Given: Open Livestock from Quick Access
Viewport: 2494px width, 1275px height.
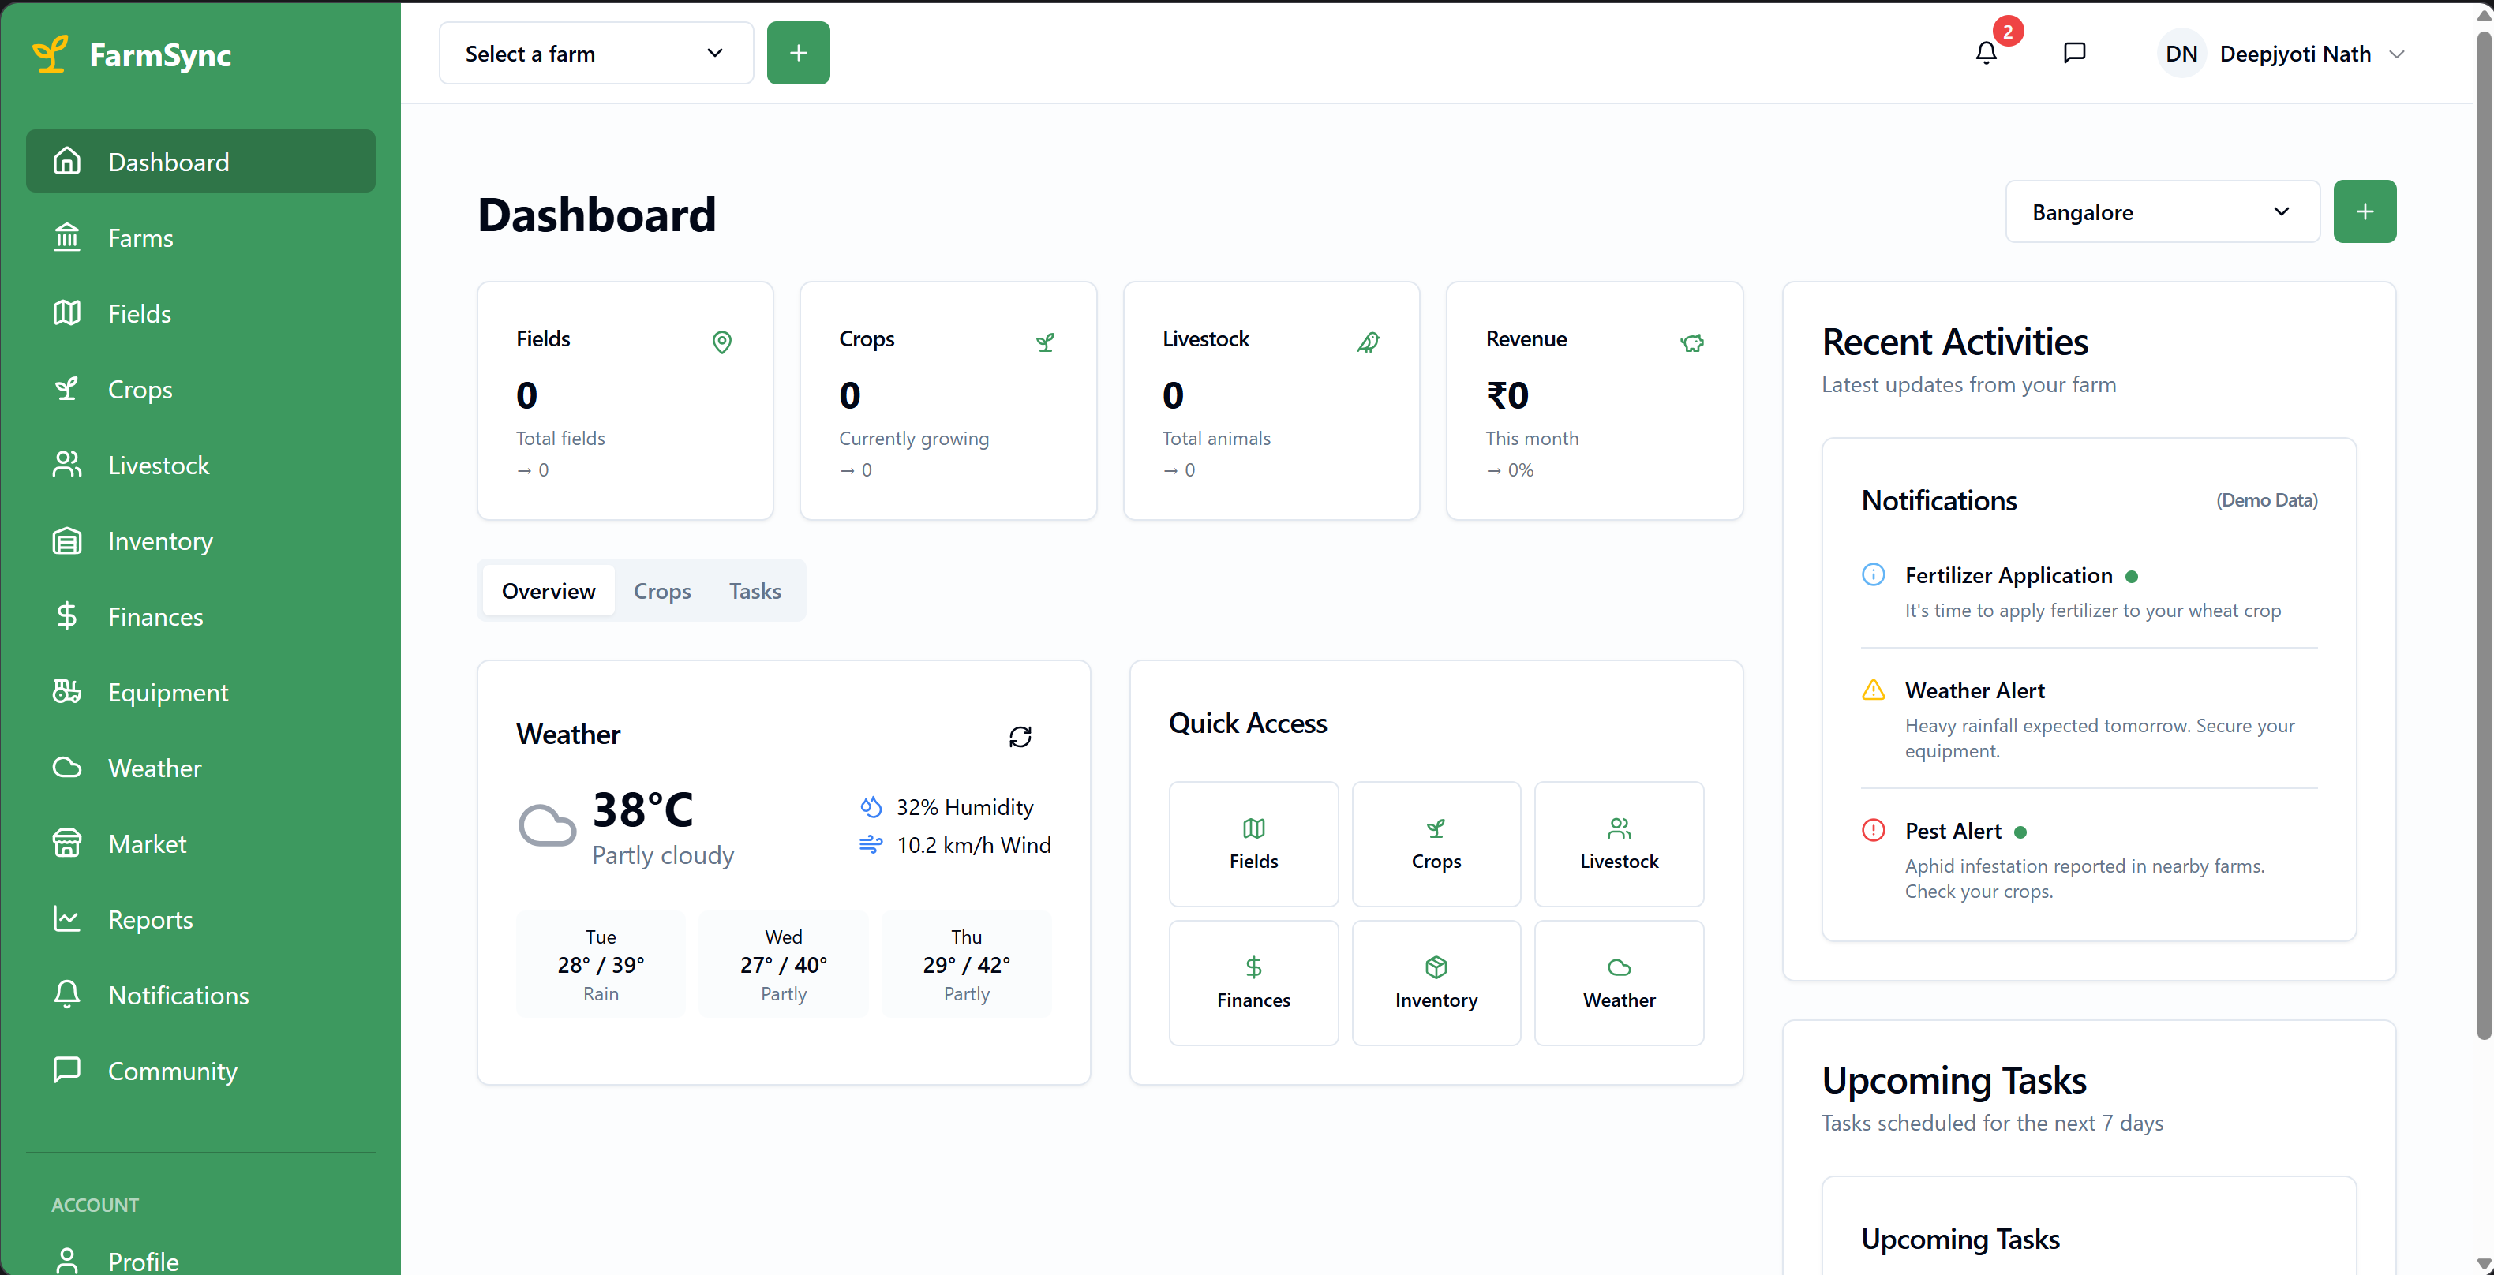Looking at the screenshot, I should [x=1619, y=843].
